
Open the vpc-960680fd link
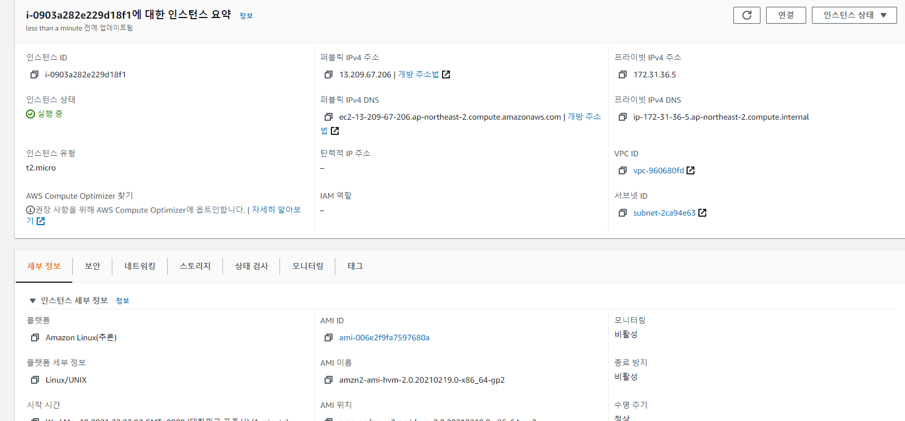(658, 170)
